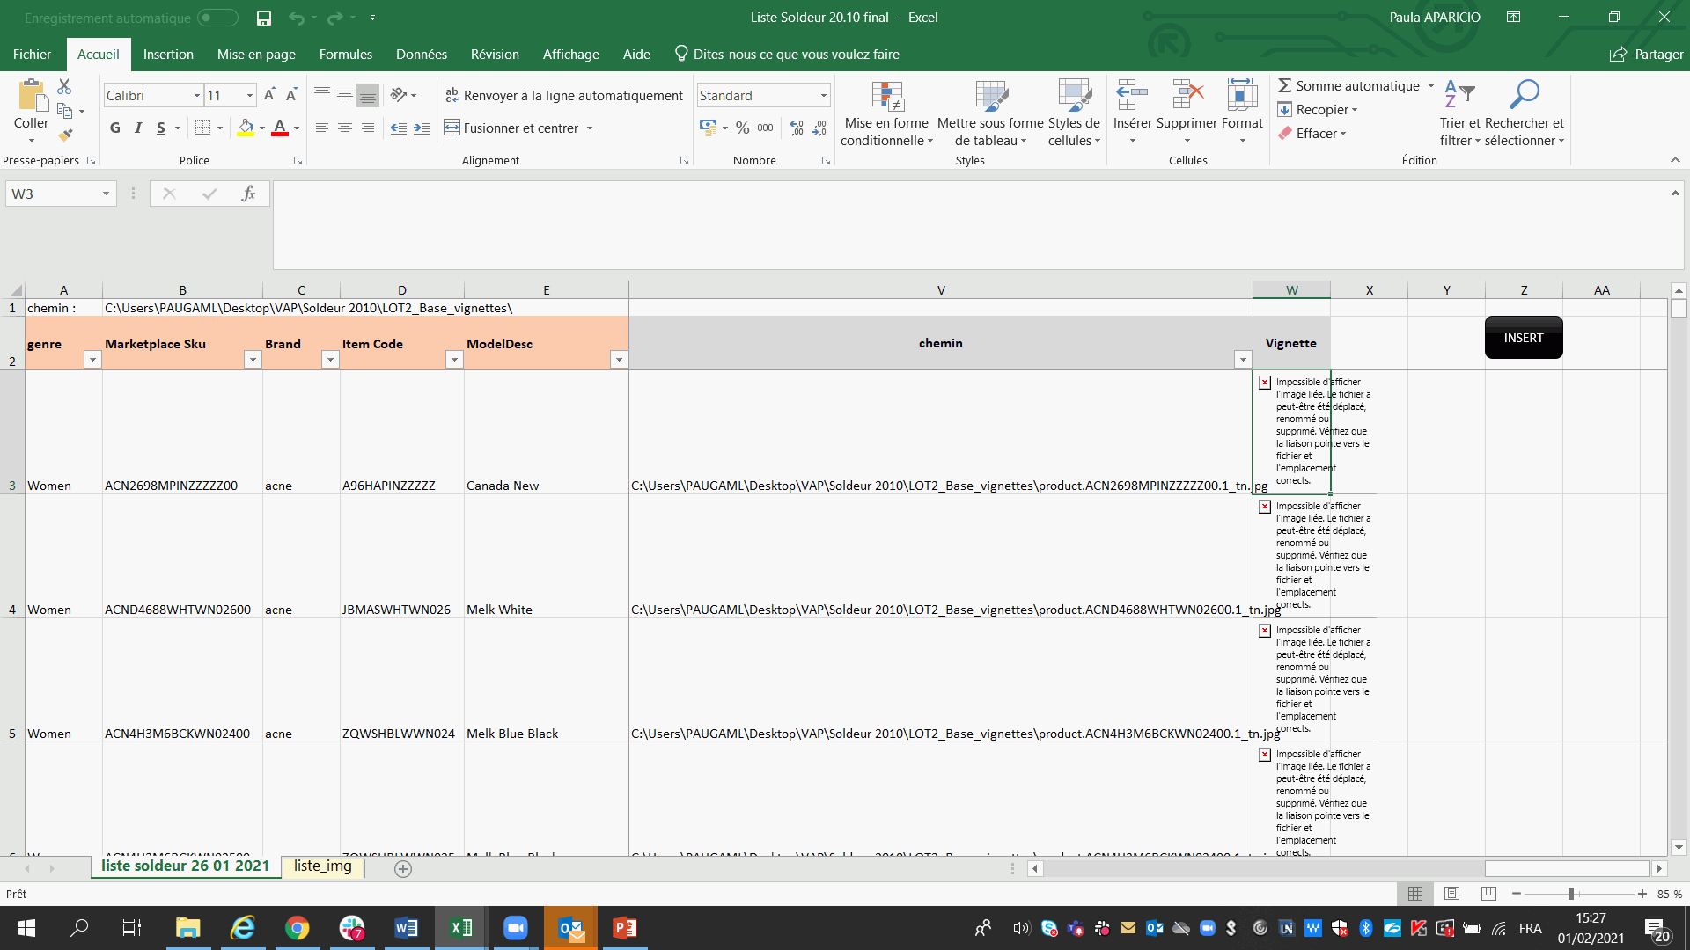Screen dimensions: 1690x950
Task: Click the Format Painter brush icon
Action: pyautogui.click(x=64, y=135)
